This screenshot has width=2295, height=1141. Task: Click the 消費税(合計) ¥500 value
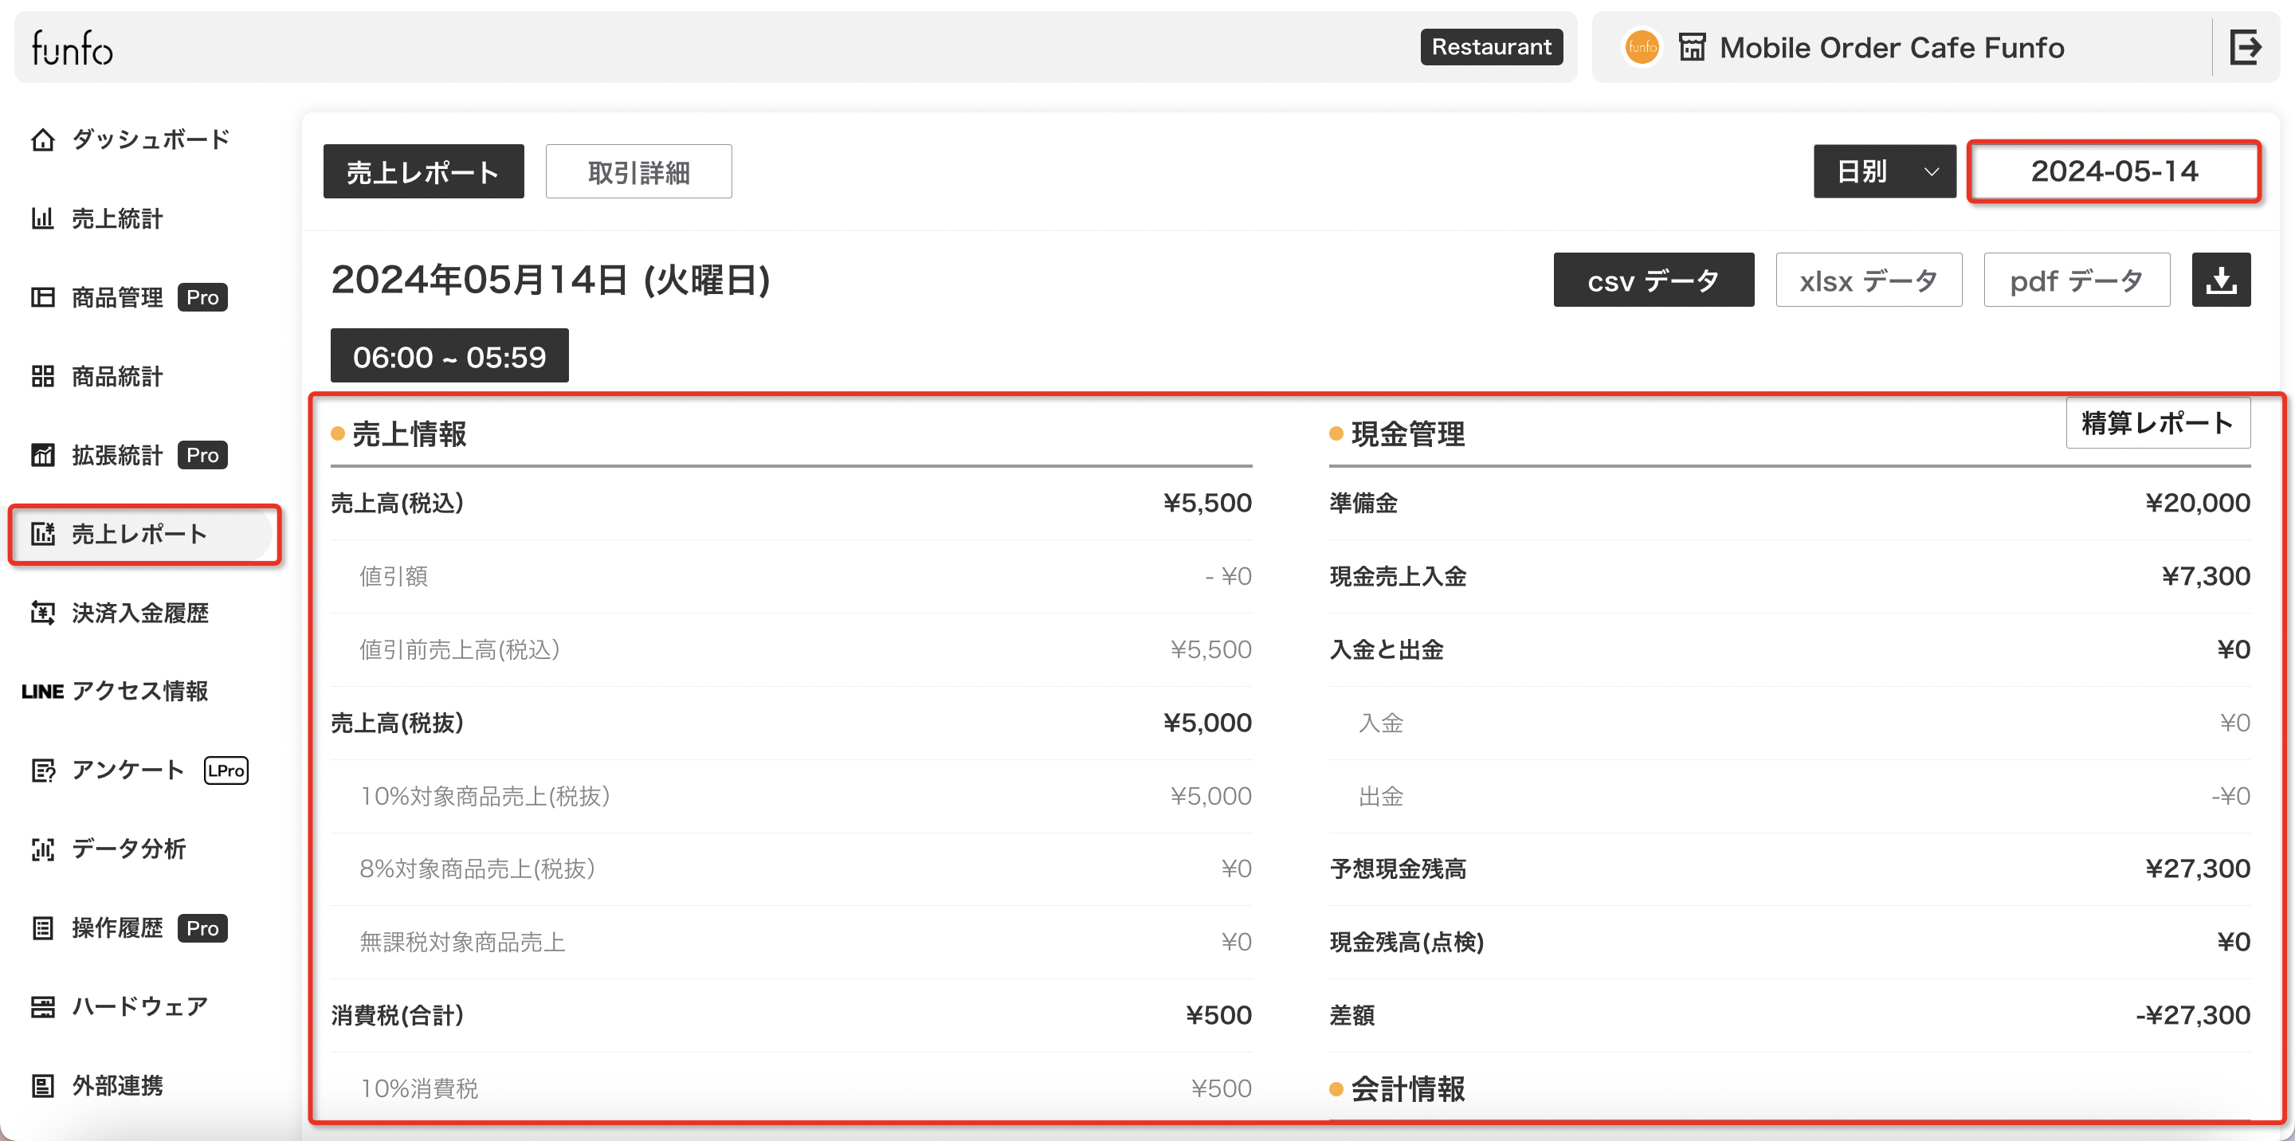pos(1218,1015)
